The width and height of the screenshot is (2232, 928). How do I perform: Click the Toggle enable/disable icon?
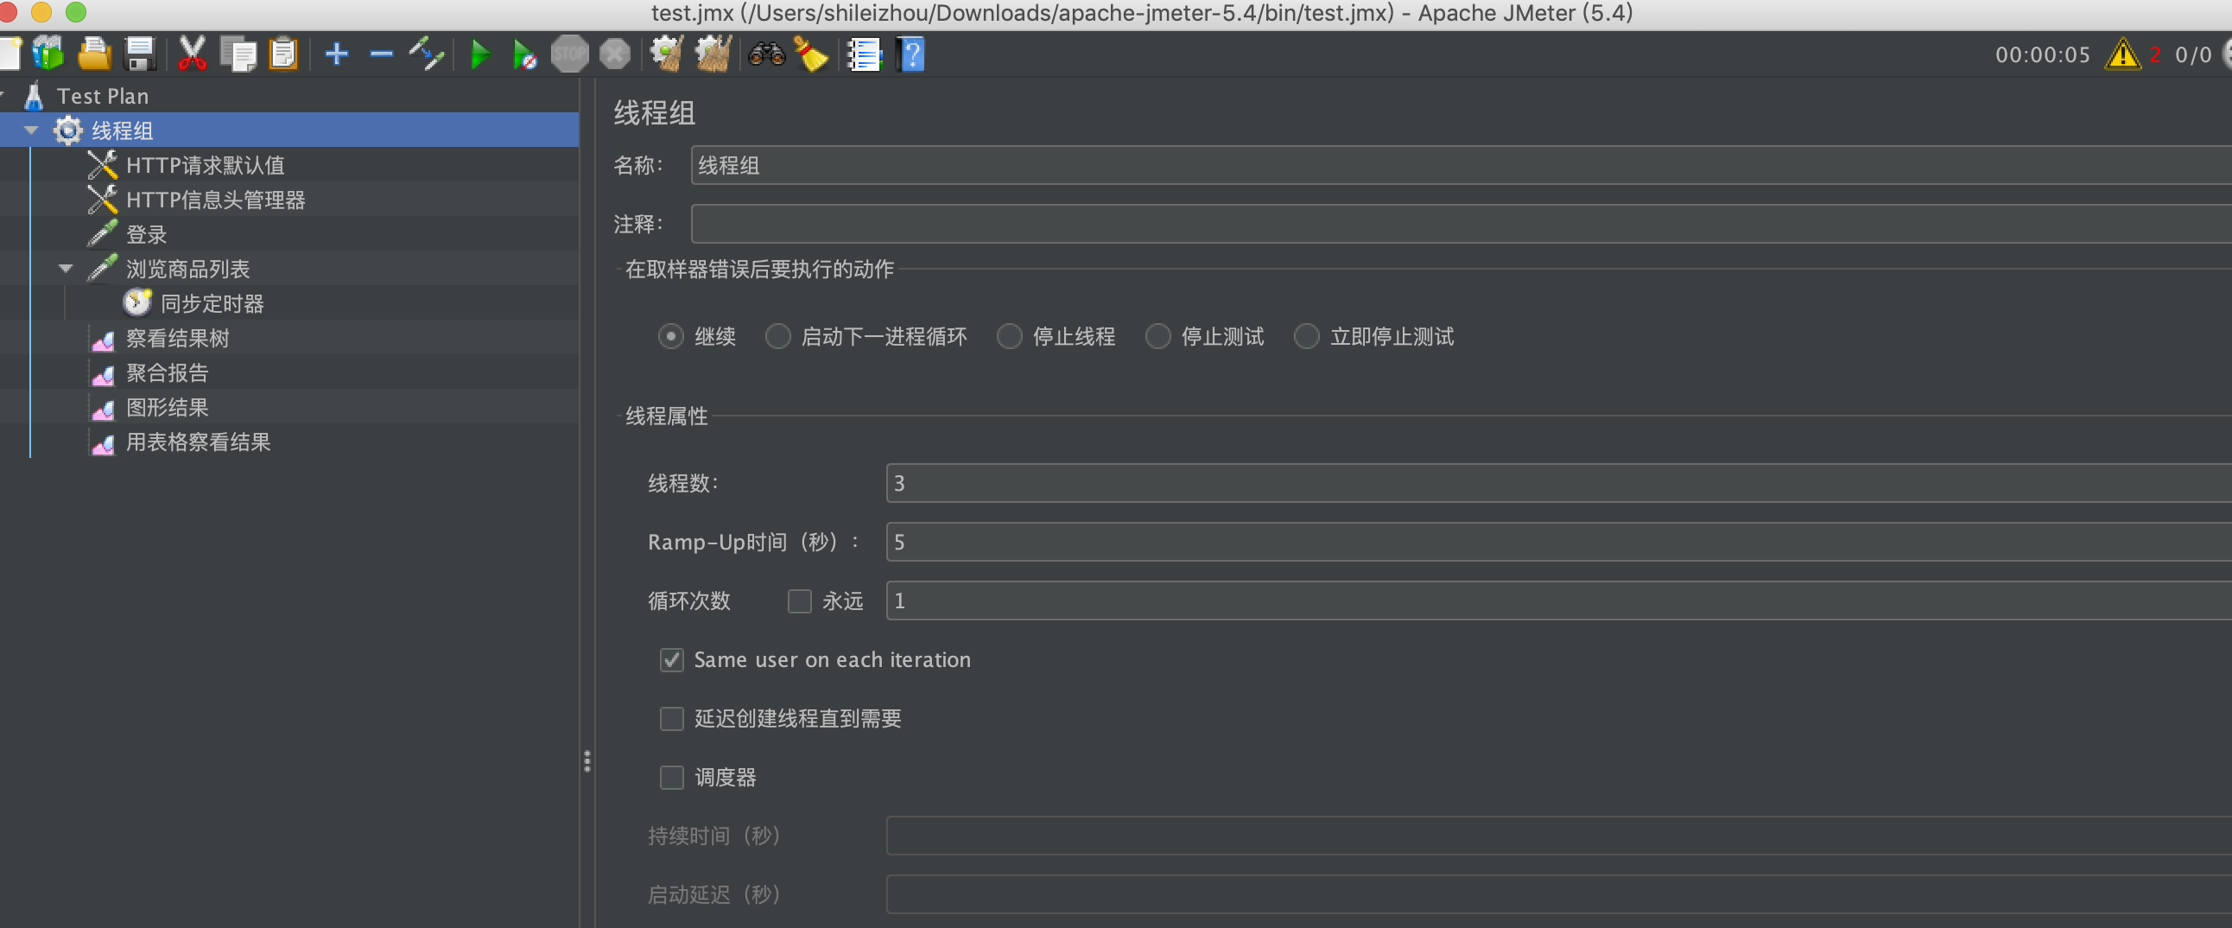coord(427,54)
